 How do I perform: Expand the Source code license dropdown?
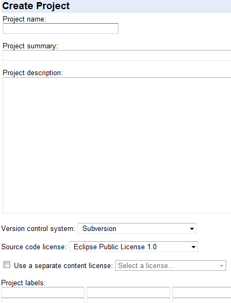tap(134, 247)
